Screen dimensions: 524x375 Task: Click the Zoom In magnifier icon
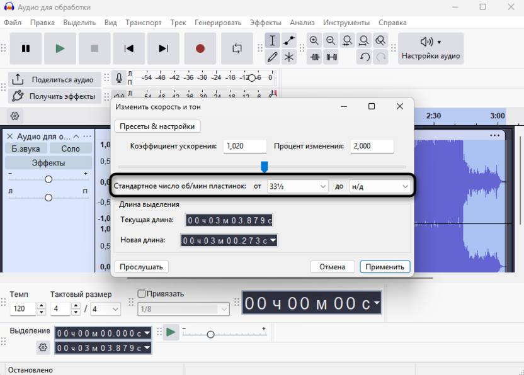pos(314,41)
